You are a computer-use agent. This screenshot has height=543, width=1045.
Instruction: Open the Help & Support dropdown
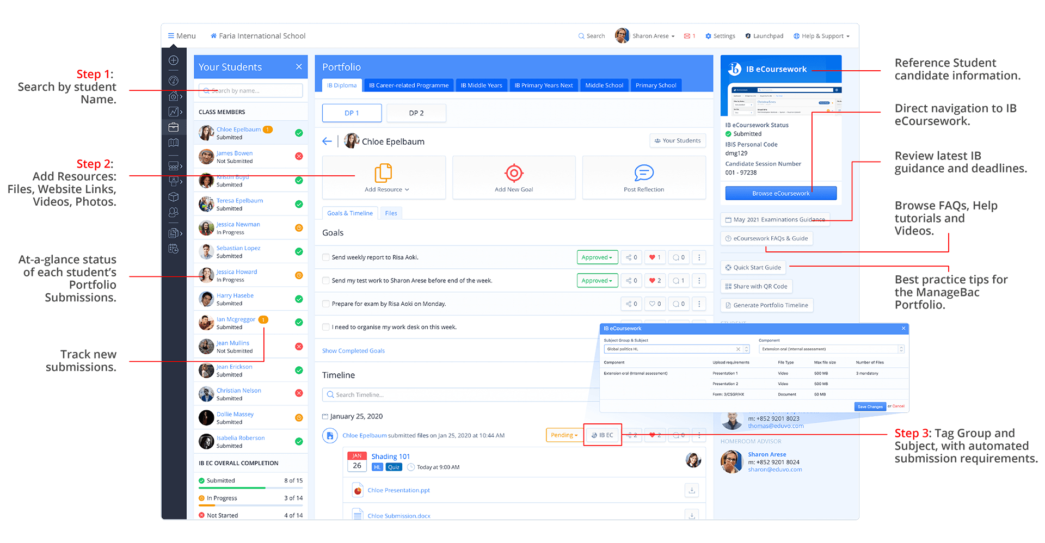[821, 36]
